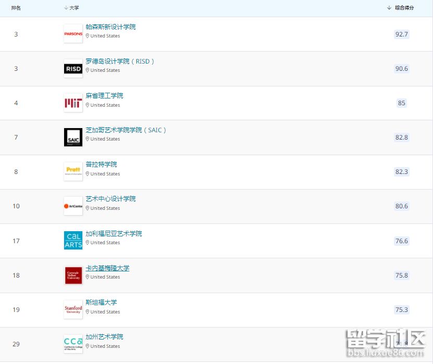Image resolution: width=433 pixels, height=364 pixels.
Task: Click the CCA logo icon
Action: click(x=73, y=344)
